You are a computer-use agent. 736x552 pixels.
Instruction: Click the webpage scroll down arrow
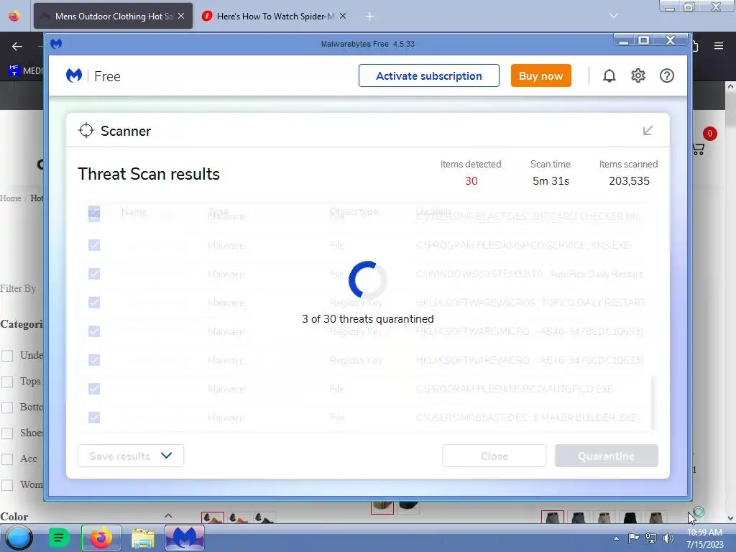(x=730, y=519)
